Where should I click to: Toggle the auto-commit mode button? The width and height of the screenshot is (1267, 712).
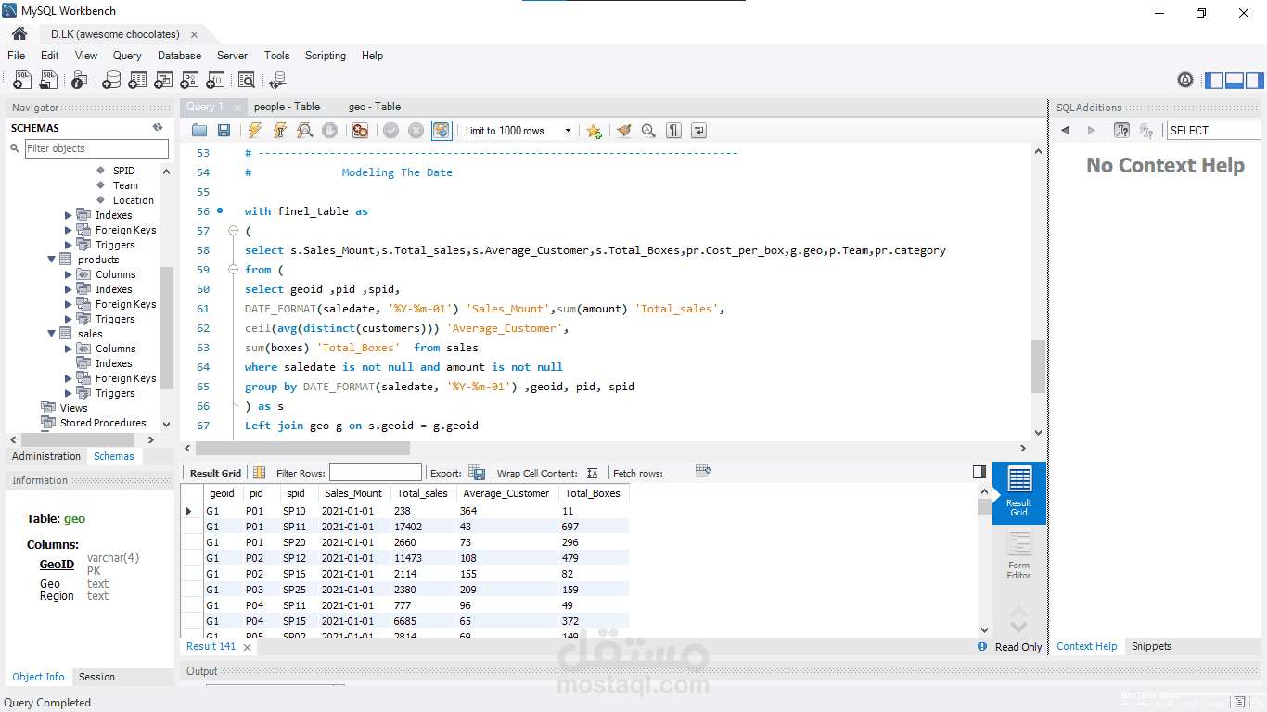[x=442, y=131]
